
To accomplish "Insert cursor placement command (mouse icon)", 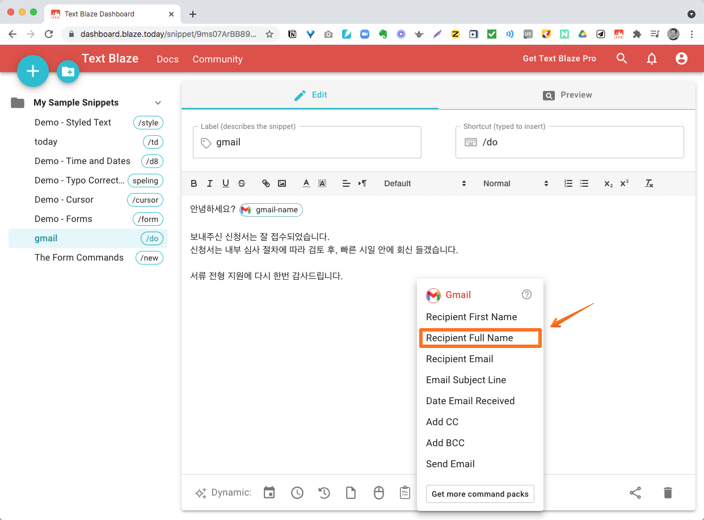I will 378,493.
